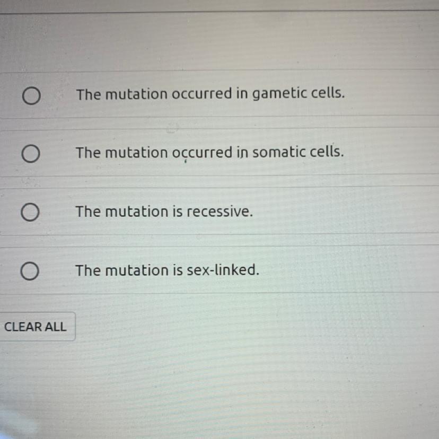Screen dimensions: 439x439
Task: Click the word 'ALL' on the clear button
Action: pos(55,327)
